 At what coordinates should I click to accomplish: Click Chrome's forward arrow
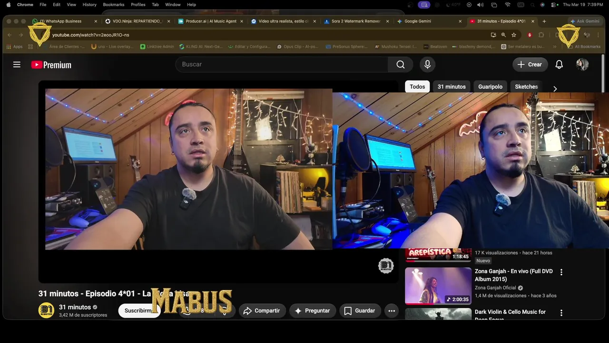tap(21, 35)
